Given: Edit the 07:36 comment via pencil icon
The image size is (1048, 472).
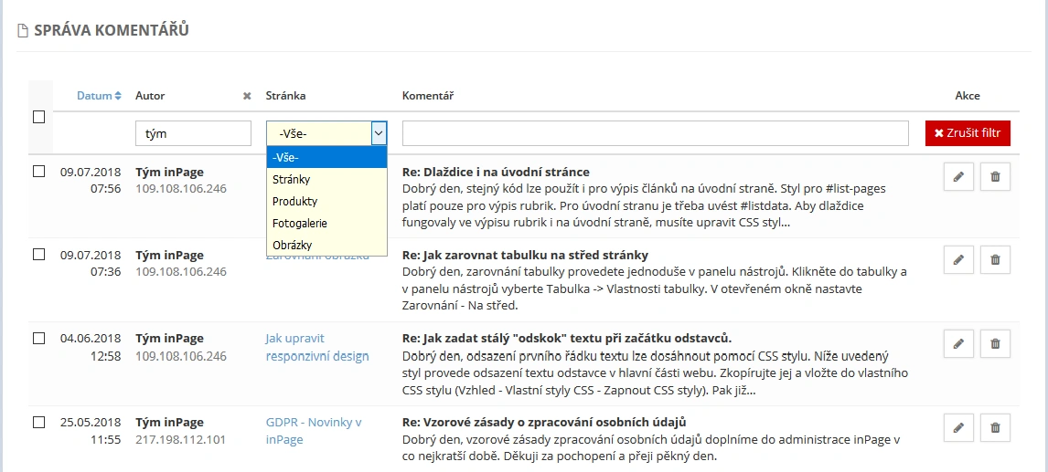Looking at the screenshot, I should [957, 260].
